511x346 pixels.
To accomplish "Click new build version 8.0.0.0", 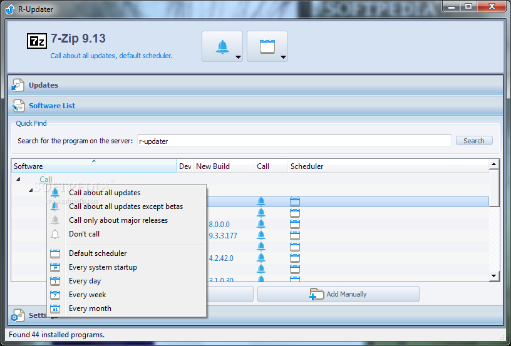I will (x=219, y=224).
